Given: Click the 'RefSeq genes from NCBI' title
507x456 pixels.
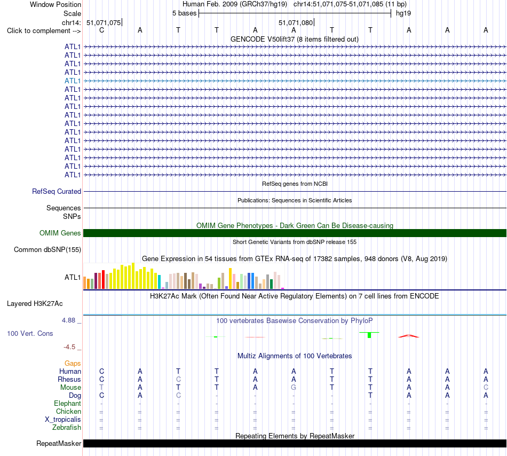Looking at the screenshot, I should (x=295, y=184).
